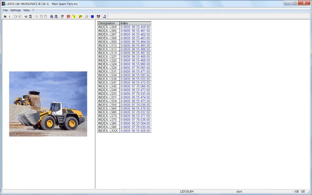
Task: Open the help question mark icon
Action: (x=105, y=17)
